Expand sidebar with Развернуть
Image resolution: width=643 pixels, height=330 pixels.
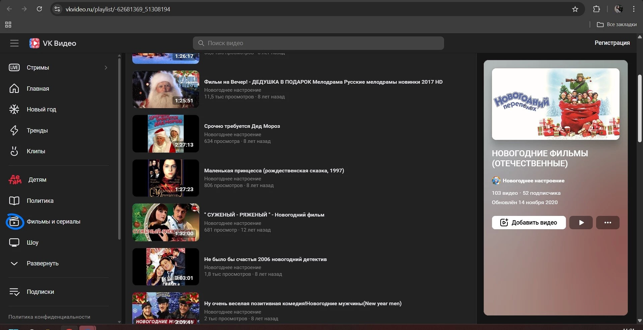click(x=42, y=263)
